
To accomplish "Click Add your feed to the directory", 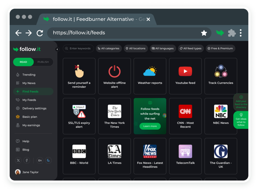I will click(241, 102).
